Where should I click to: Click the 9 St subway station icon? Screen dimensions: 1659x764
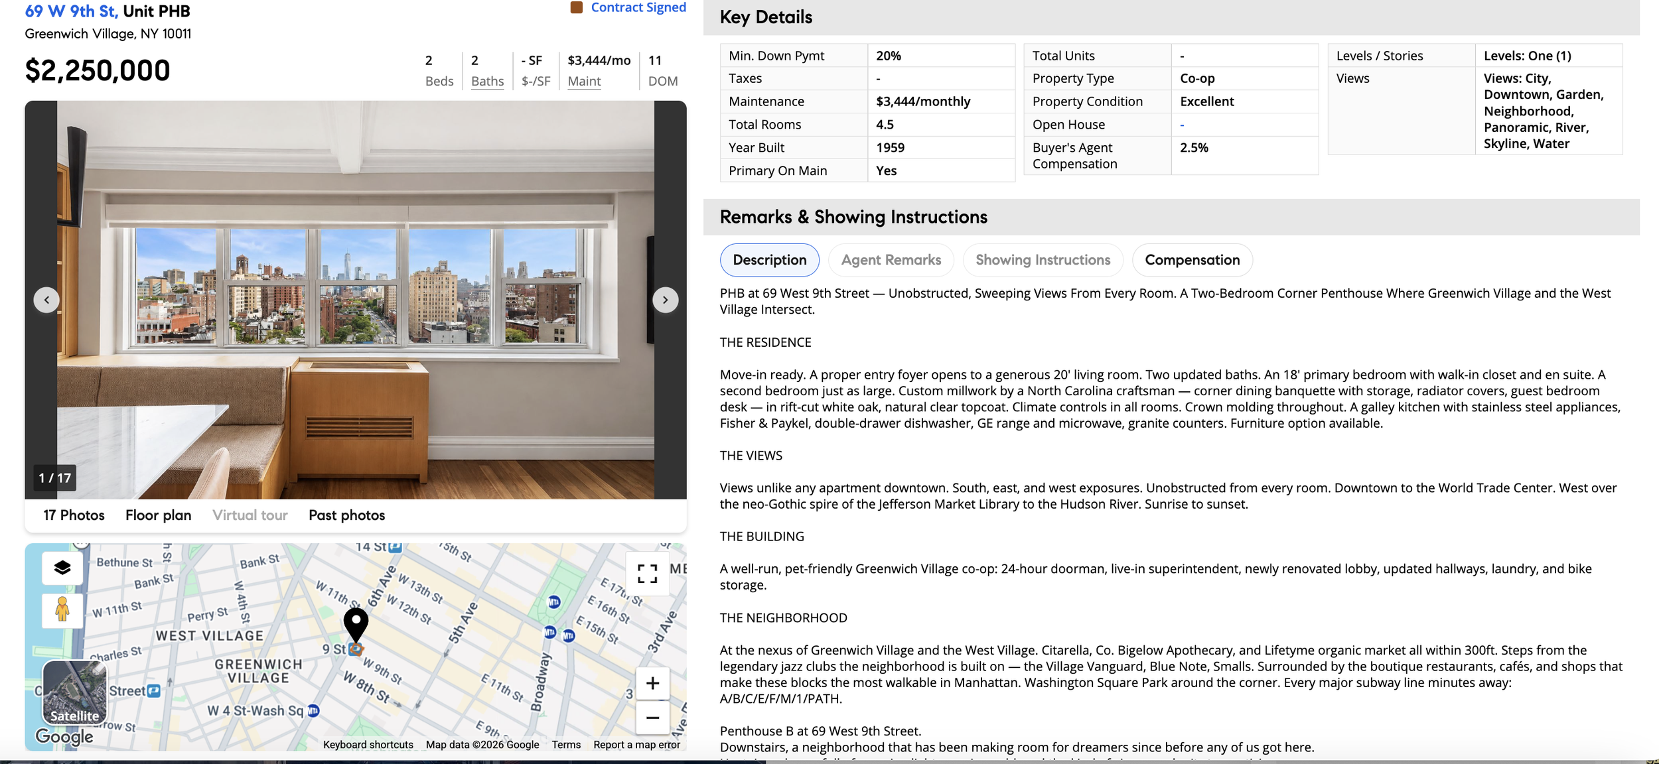[x=356, y=649]
